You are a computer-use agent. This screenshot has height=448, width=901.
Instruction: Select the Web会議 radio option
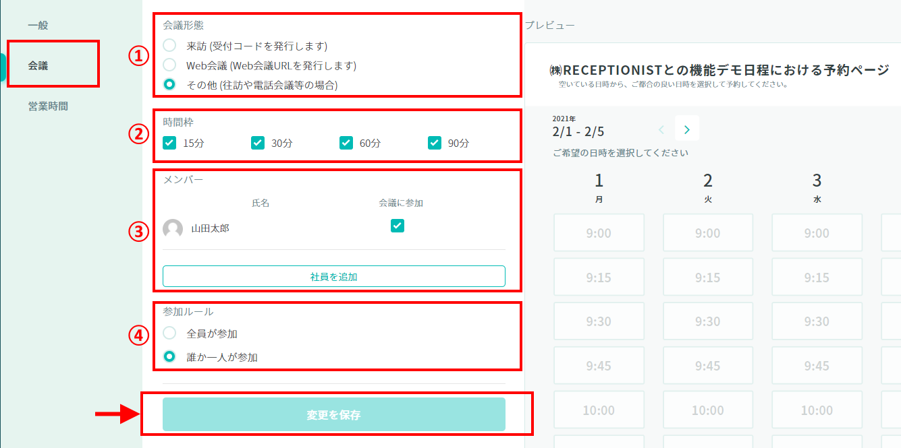170,65
